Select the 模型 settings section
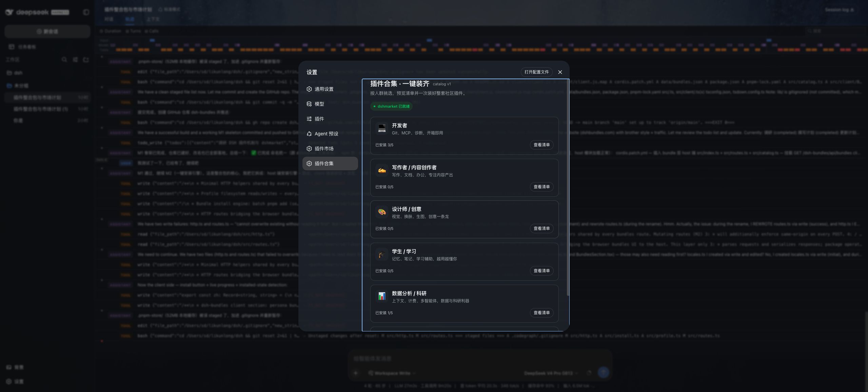 (330, 104)
